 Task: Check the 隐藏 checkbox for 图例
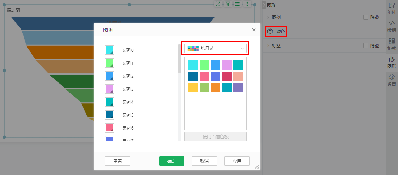click(365, 17)
